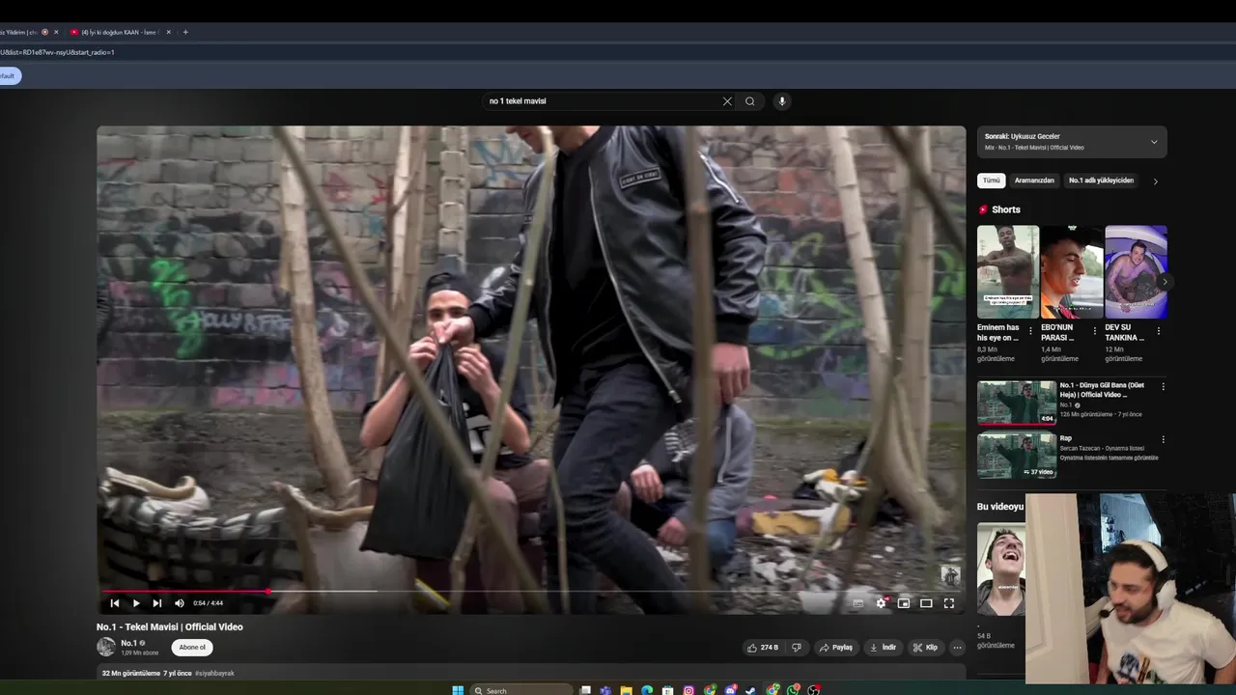Open Instagram from the taskbar

click(x=688, y=689)
